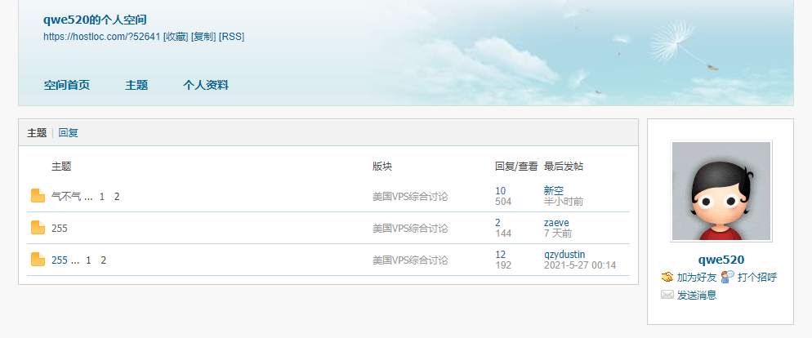Open the [RSS] feed link
This screenshot has width=812, height=338.
(231, 37)
